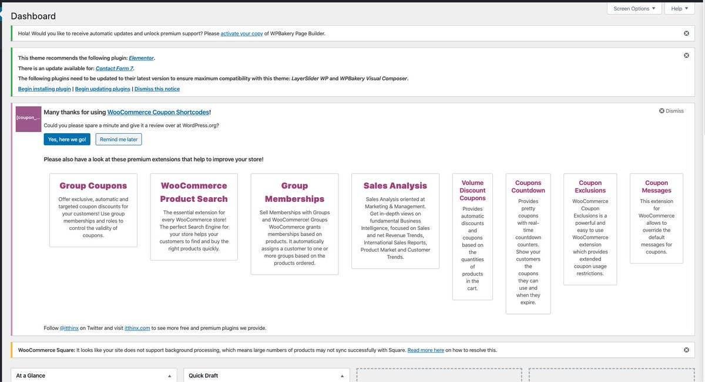Open the 'Read more here' Square link
Screen dimensions: 705x382
(425, 350)
